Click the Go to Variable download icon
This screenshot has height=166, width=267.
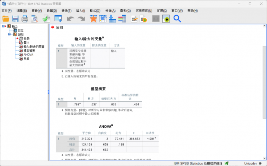click(x=112, y=19)
